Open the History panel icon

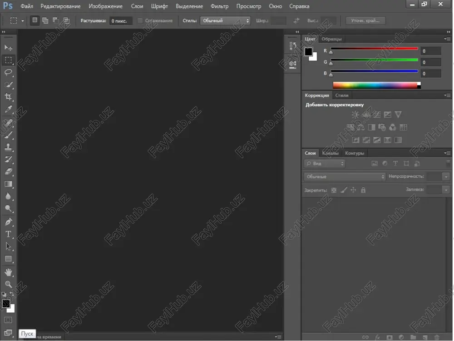tap(292, 45)
